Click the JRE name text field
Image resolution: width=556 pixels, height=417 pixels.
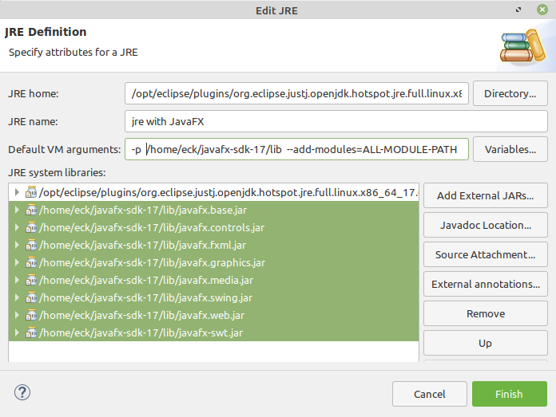(336, 121)
